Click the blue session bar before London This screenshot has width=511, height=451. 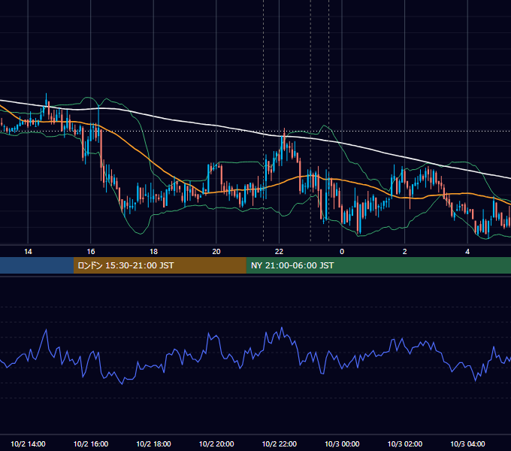(37, 265)
